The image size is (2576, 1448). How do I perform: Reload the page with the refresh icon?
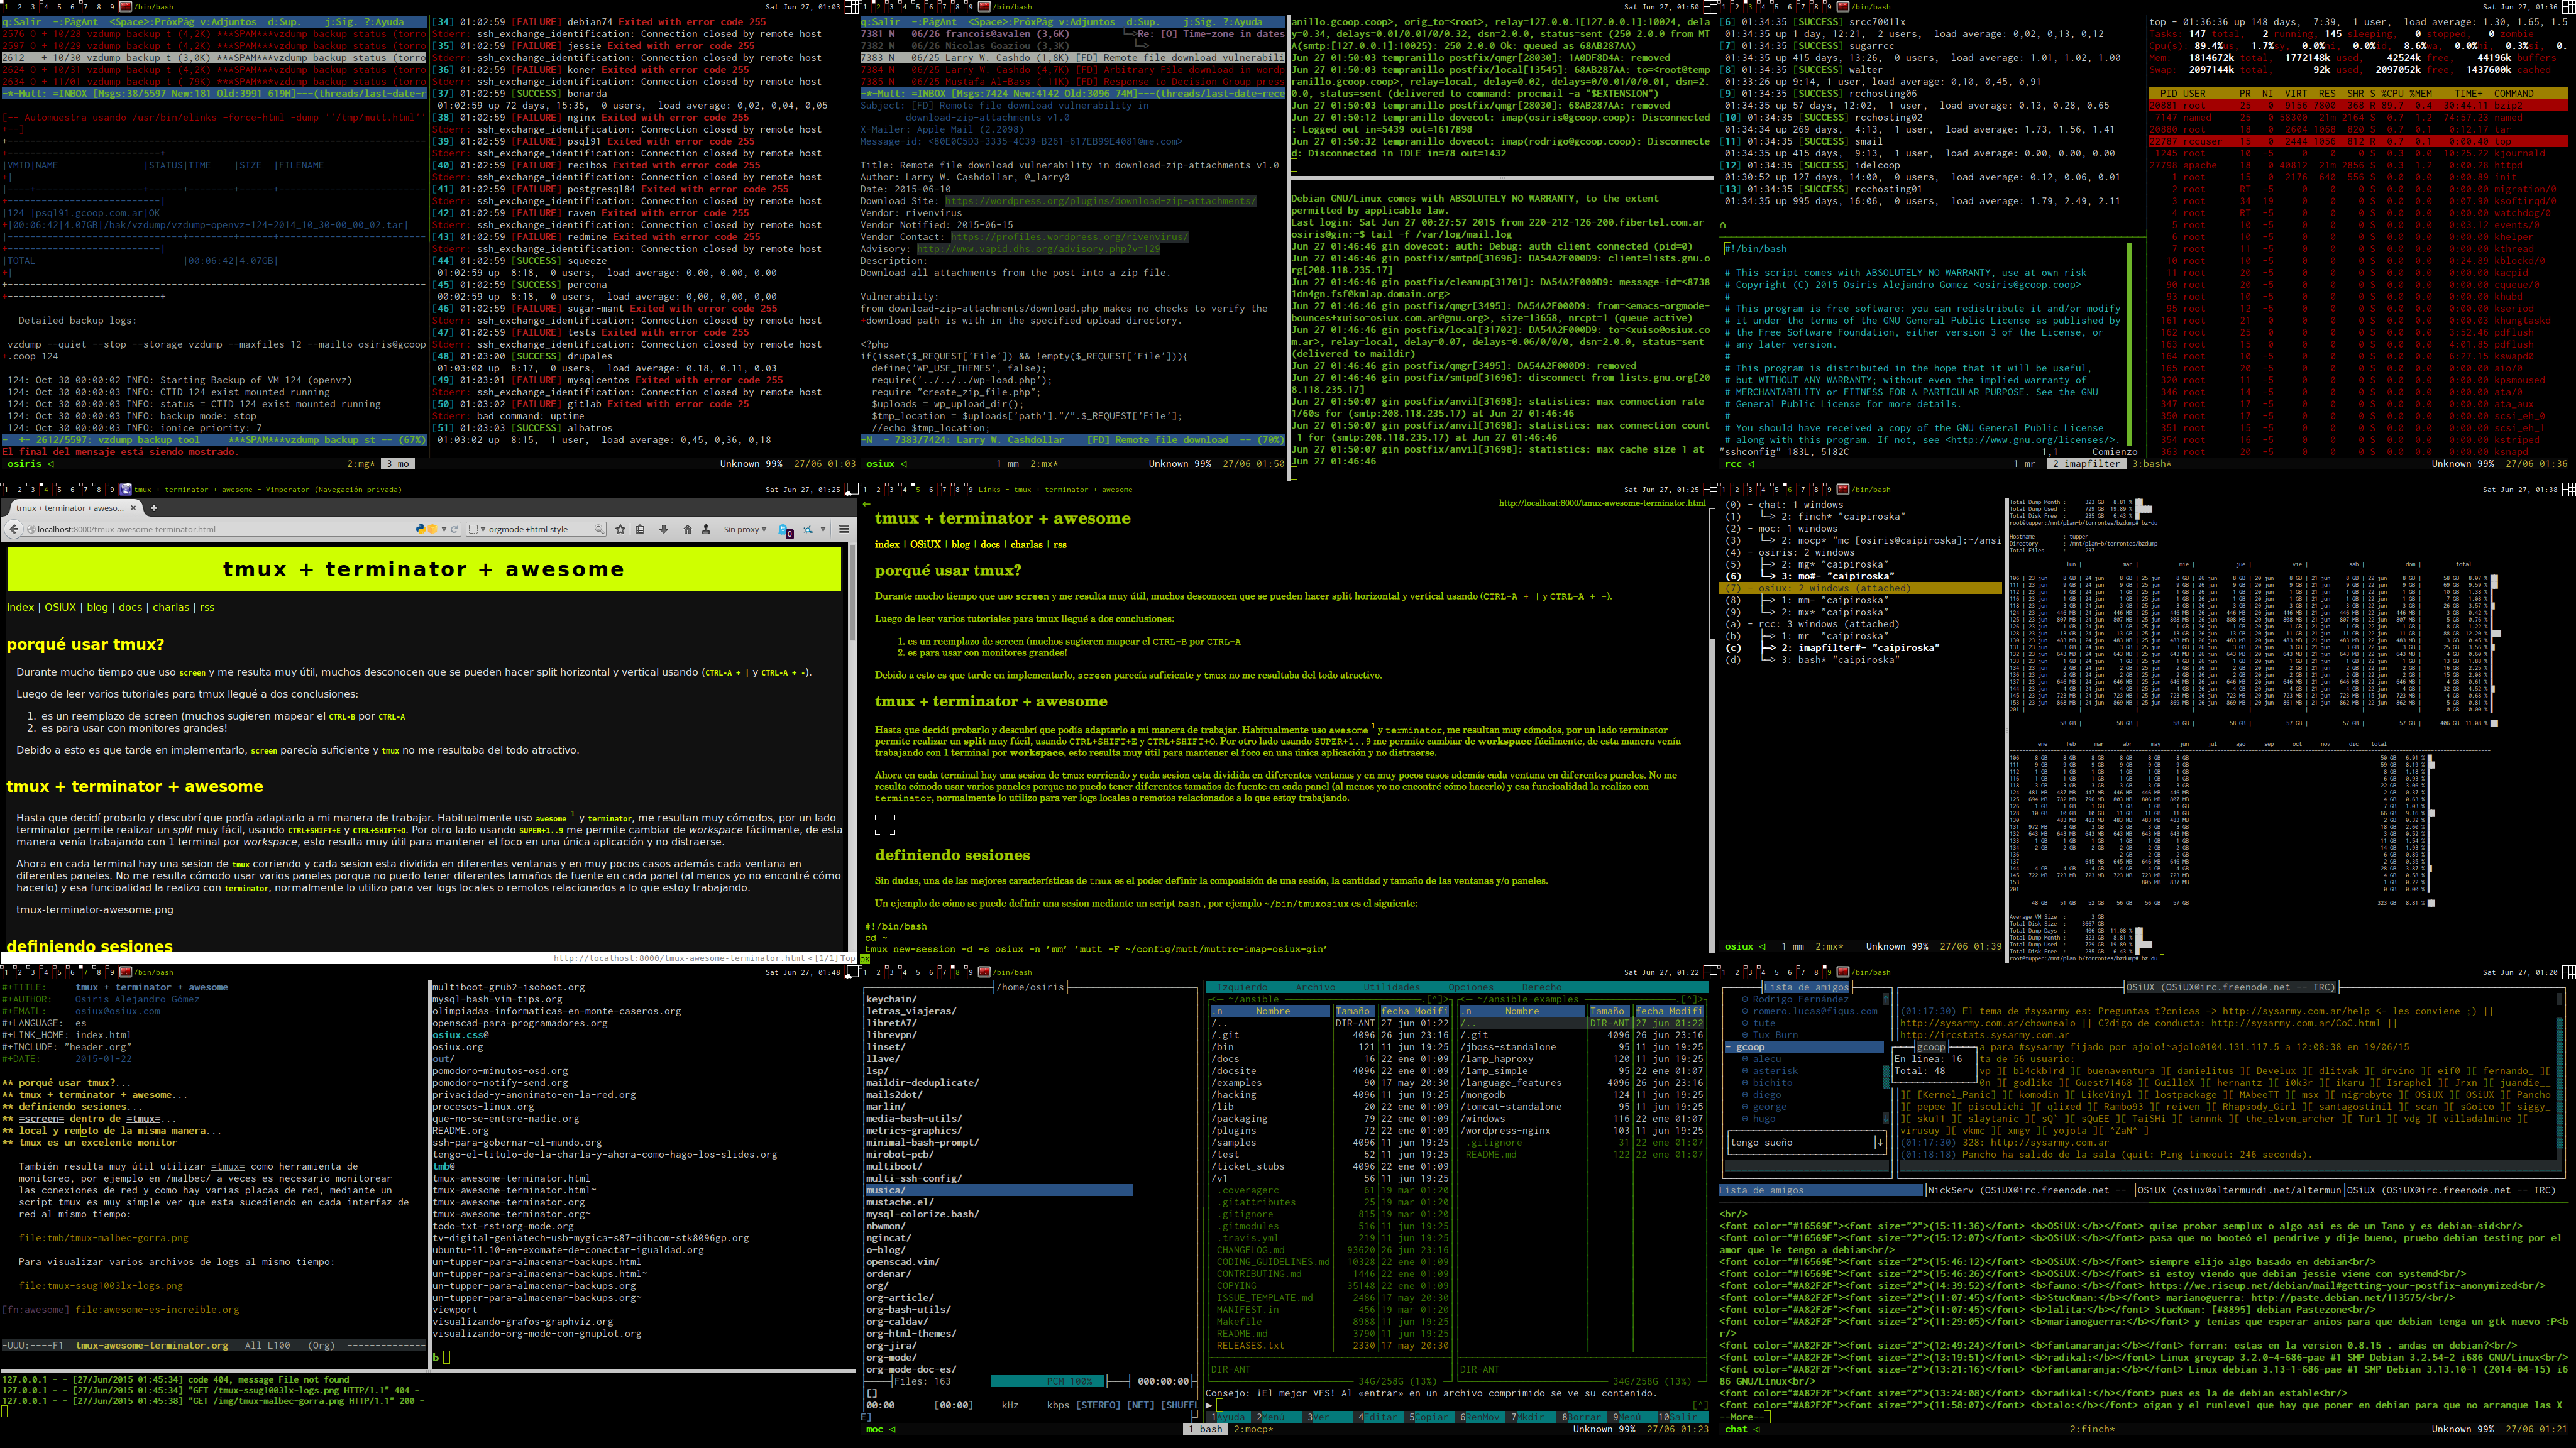(454, 529)
